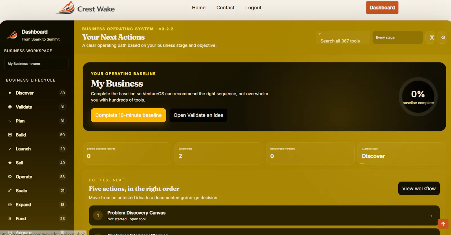
Task: Open the My Business owner workspace selector
Action: (x=36, y=64)
